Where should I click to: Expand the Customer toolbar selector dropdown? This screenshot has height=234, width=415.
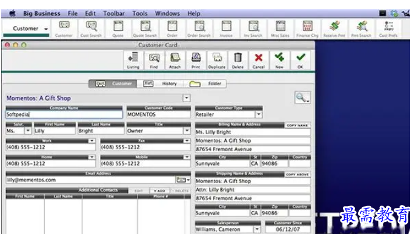tap(46, 29)
